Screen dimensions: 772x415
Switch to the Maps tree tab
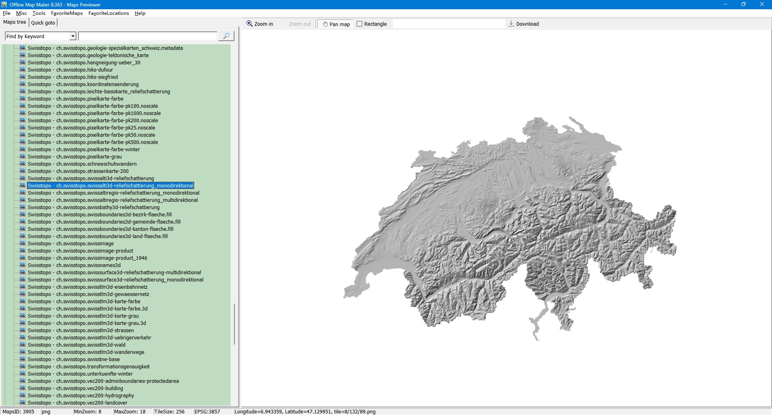(14, 23)
